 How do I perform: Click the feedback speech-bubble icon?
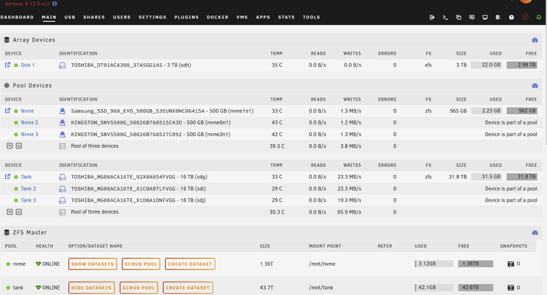[472, 17]
